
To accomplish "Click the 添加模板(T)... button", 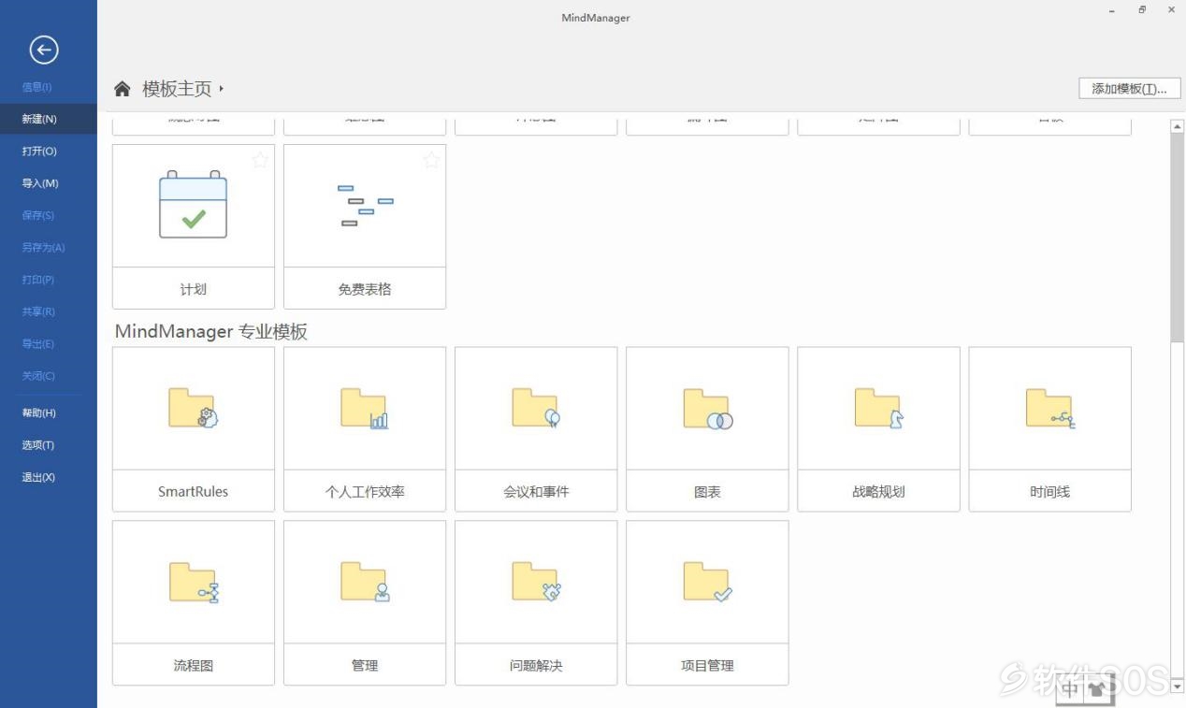I will (x=1129, y=89).
